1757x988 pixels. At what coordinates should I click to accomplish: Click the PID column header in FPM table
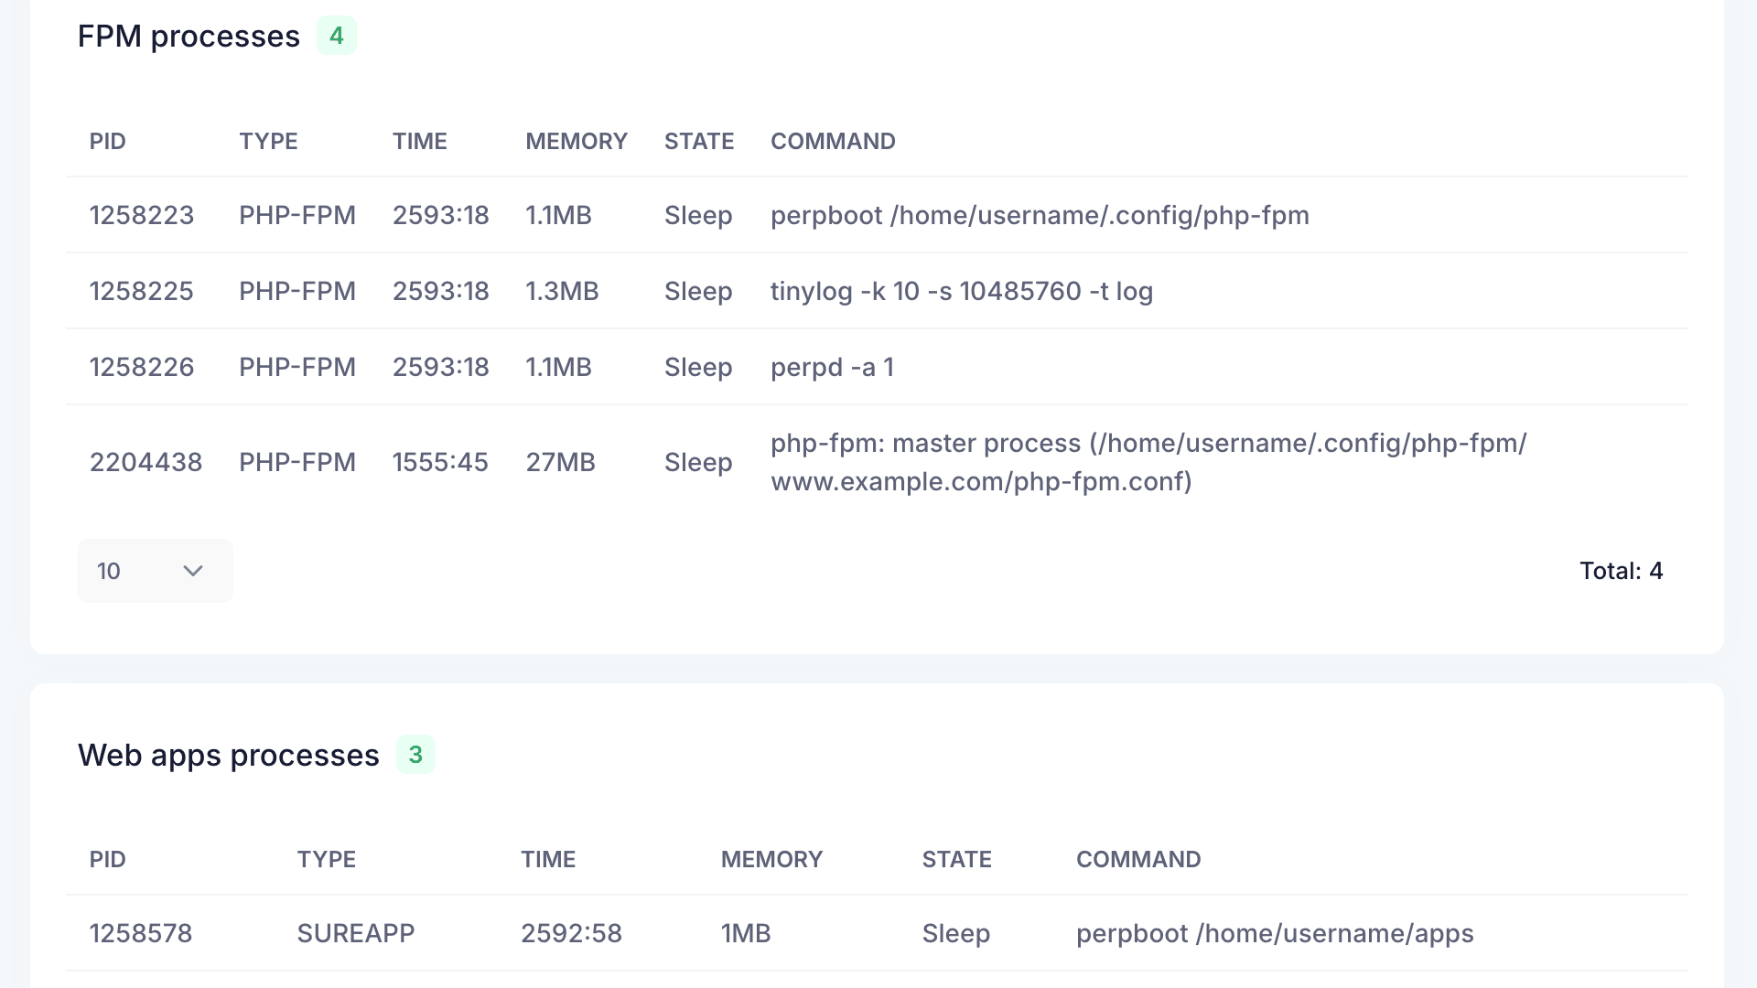[x=107, y=141]
